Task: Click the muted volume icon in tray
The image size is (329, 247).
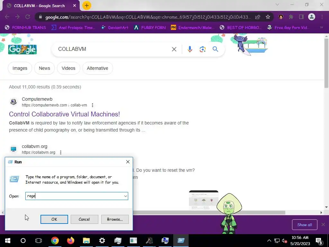Action: tap(285, 241)
